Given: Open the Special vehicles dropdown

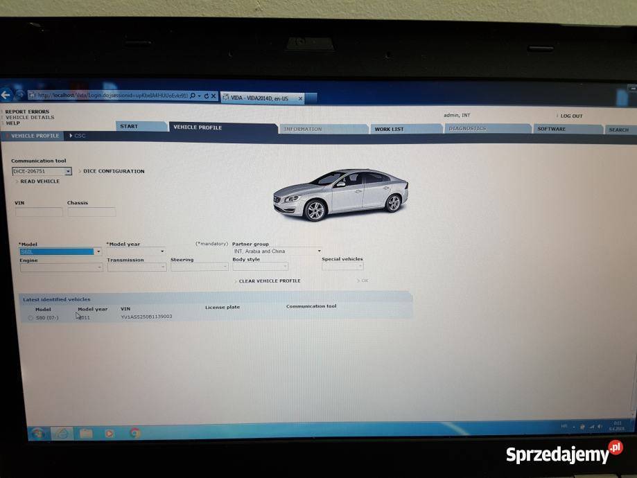Looking at the screenshot, I should pyautogui.click(x=342, y=266).
